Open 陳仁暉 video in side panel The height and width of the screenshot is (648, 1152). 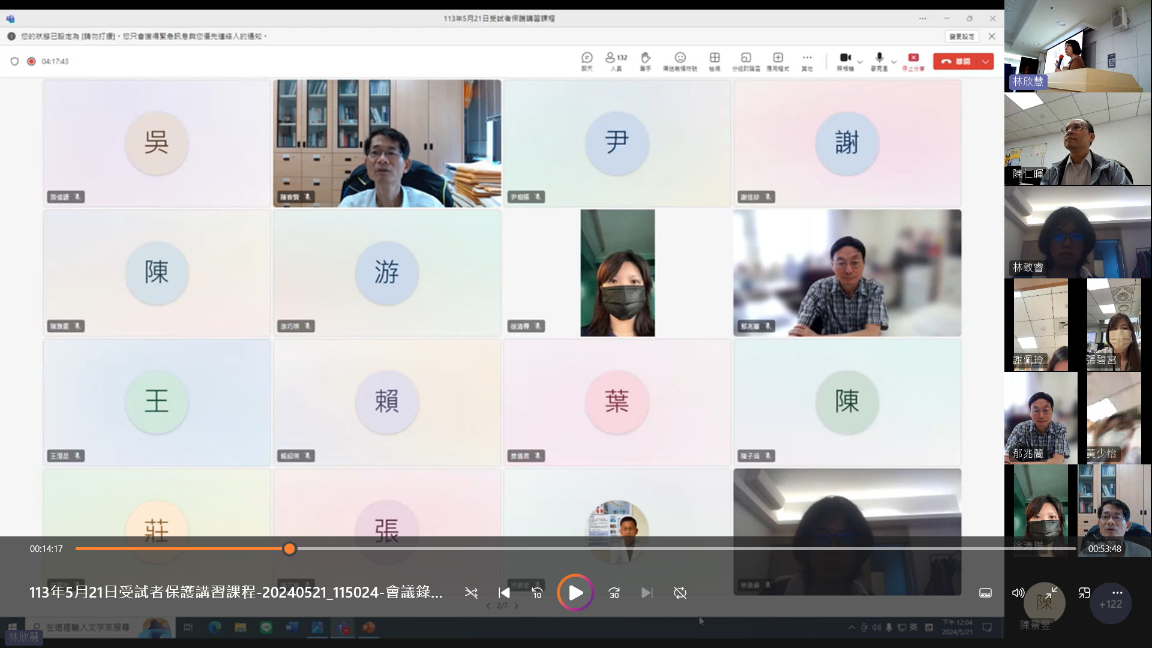(1078, 139)
